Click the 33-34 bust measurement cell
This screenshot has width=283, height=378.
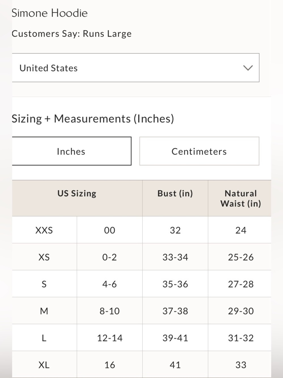(175, 257)
